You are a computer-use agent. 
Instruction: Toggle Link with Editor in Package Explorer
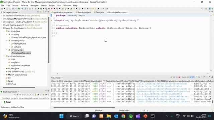[x=40, y=12]
